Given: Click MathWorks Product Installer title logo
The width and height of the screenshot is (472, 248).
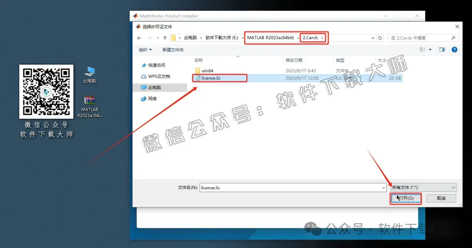Looking at the screenshot, I should pos(135,16).
